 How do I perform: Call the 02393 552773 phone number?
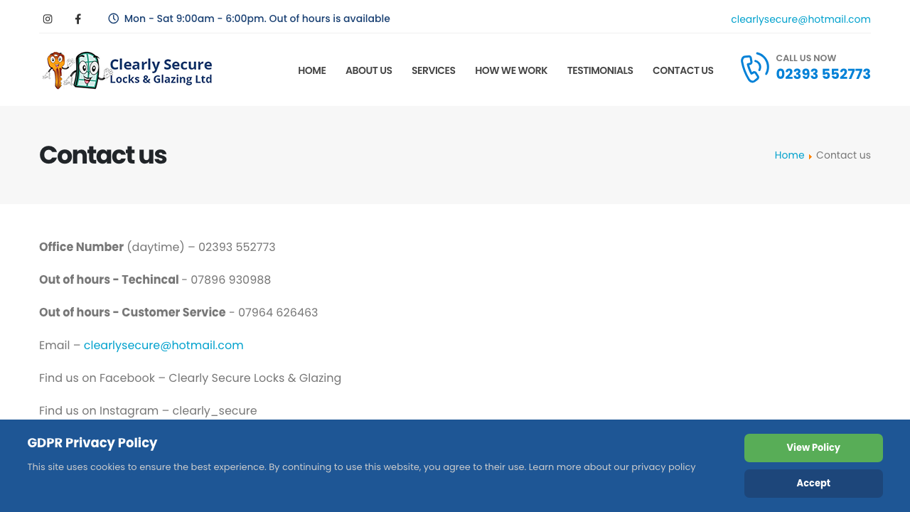point(823,73)
